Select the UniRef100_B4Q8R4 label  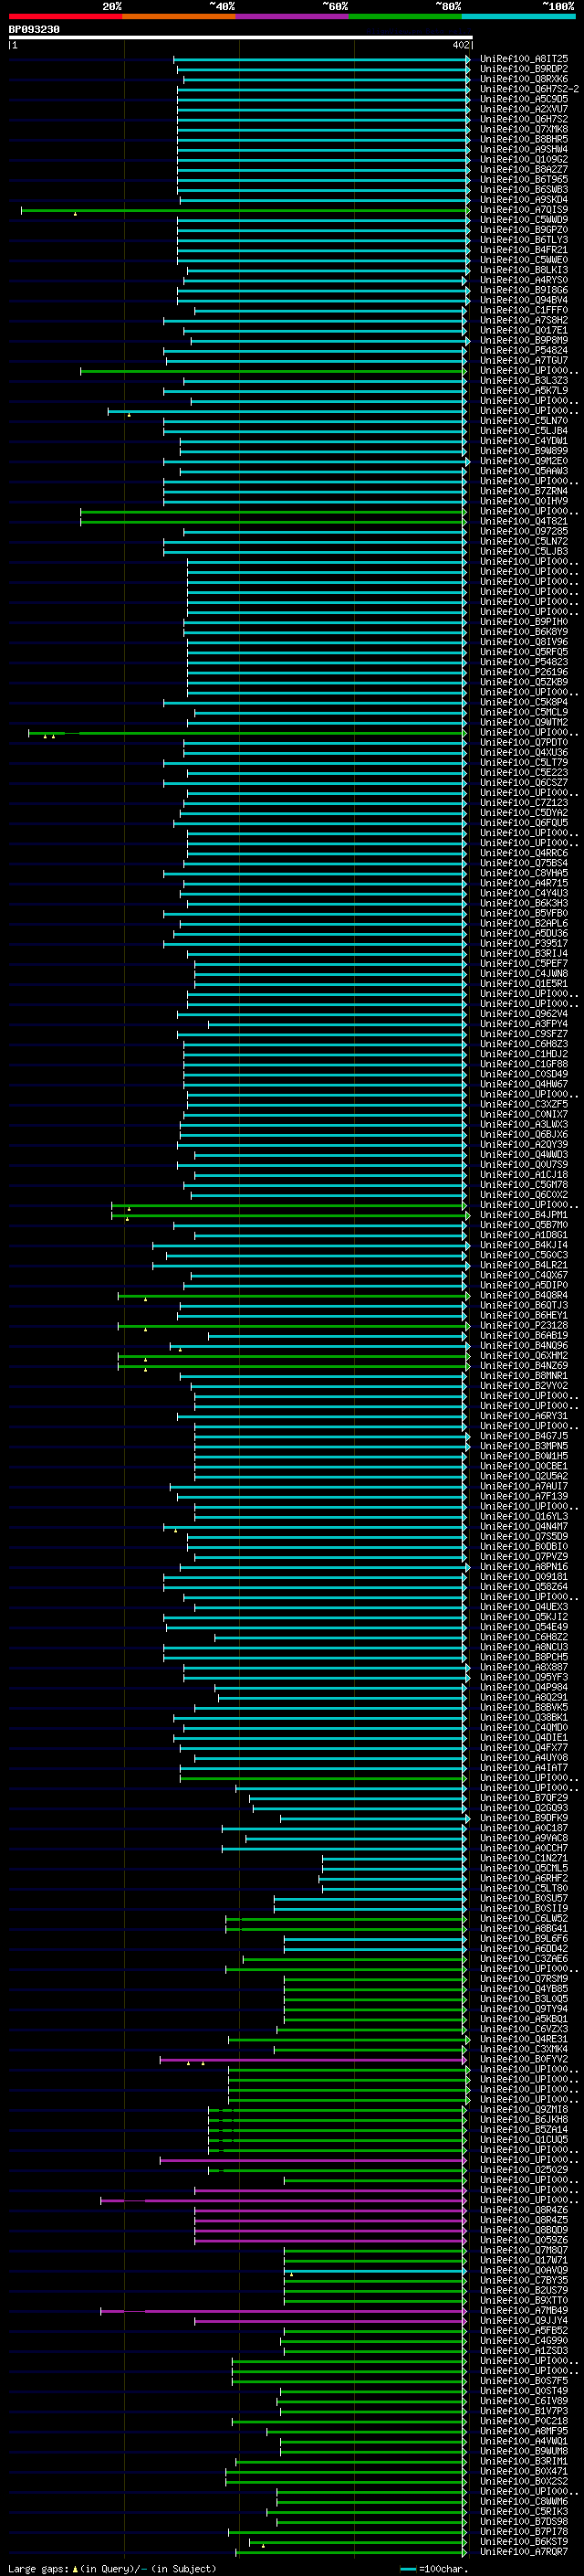point(524,1296)
